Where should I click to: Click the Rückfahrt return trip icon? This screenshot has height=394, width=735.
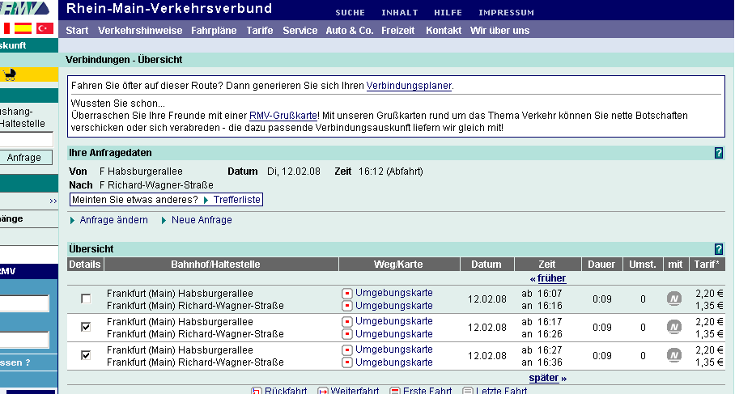pyautogui.click(x=257, y=391)
